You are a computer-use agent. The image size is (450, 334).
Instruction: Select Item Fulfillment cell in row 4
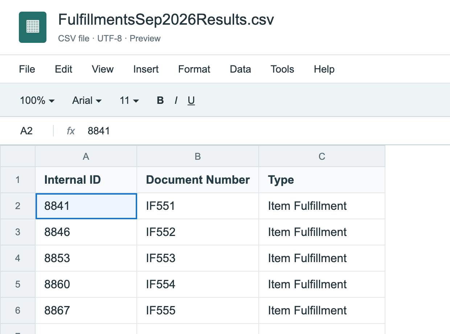coord(322,258)
